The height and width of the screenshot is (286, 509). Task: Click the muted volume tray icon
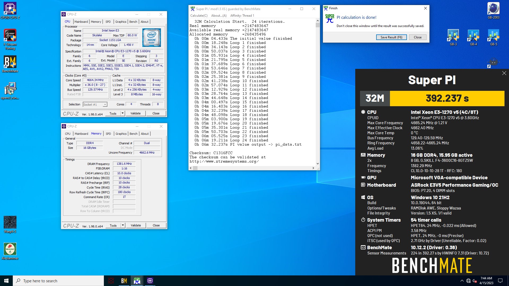[475, 281]
